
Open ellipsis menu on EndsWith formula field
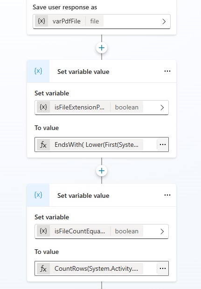pyautogui.click(x=163, y=144)
